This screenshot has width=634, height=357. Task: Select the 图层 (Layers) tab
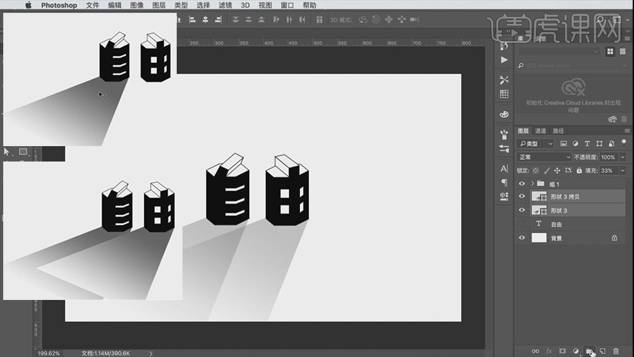point(523,131)
